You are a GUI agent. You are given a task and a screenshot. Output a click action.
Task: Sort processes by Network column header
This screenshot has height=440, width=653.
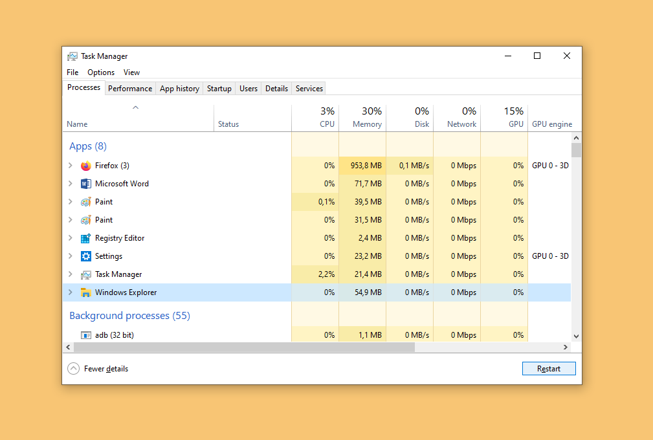[x=457, y=118]
